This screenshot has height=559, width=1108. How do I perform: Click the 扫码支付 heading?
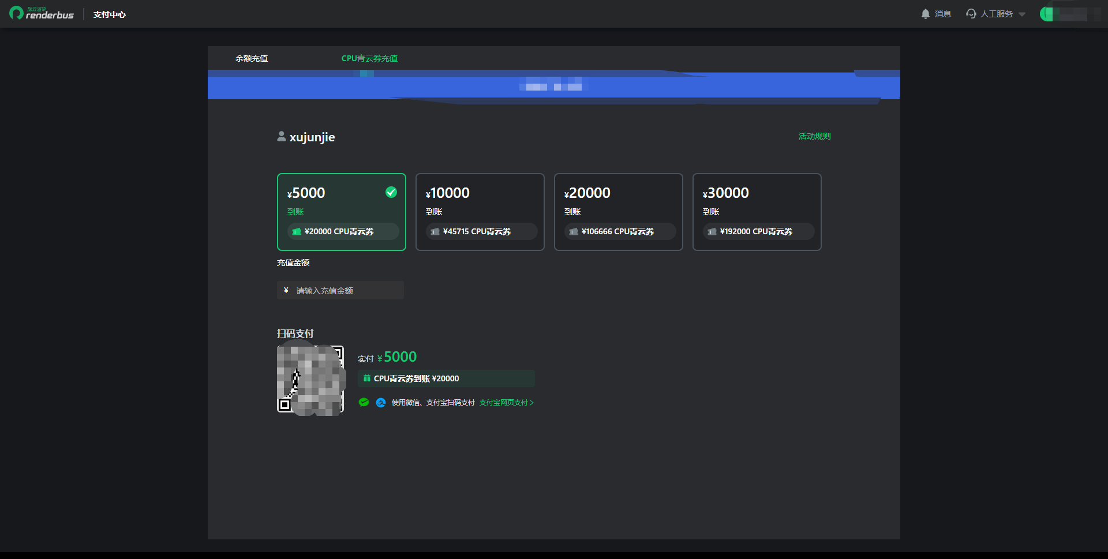[295, 333]
